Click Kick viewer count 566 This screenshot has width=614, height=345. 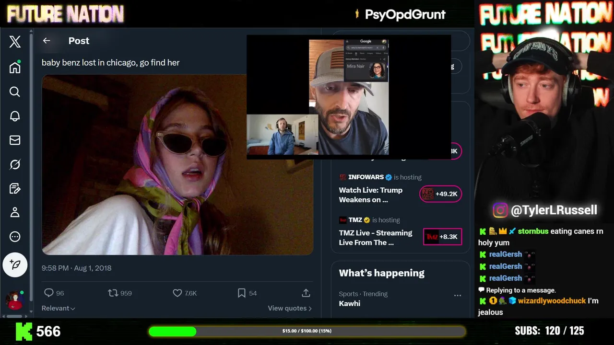49,331
